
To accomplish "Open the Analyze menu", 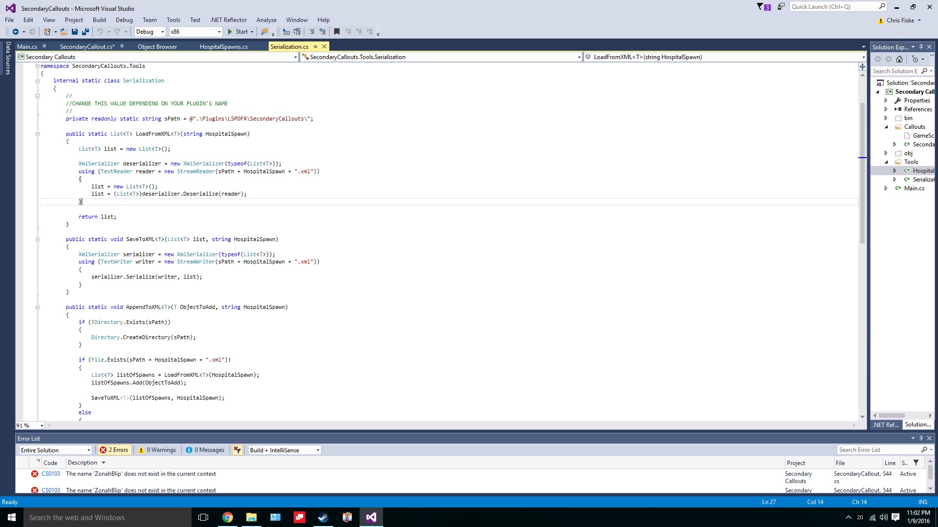I will click(x=266, y=20).
